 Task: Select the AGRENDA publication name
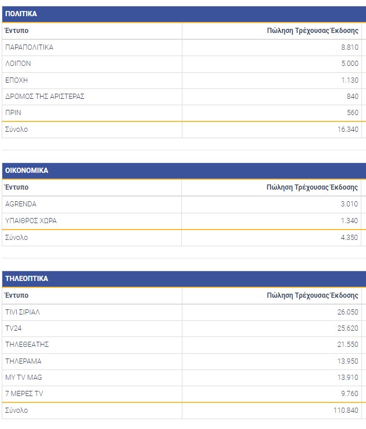[x=20, y=204]
